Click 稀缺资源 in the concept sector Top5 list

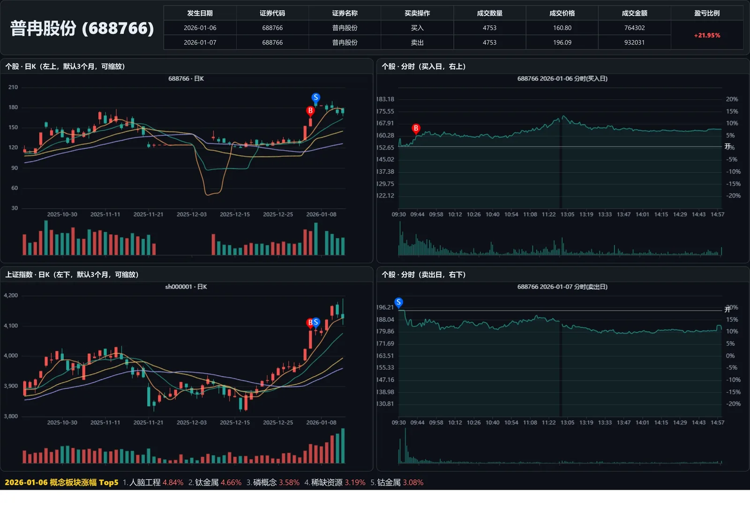327,482
